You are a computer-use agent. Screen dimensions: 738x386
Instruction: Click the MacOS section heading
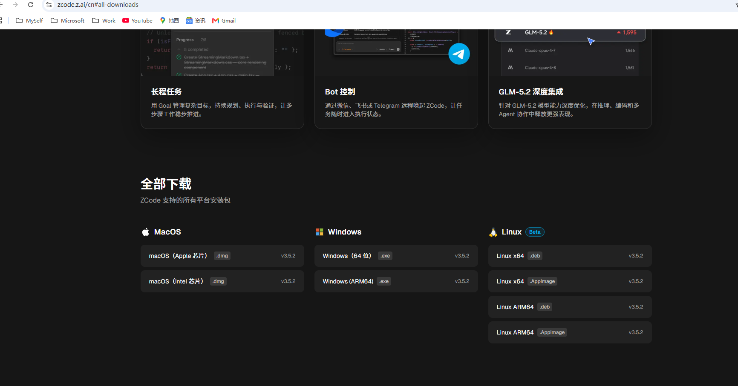(167, 232)
